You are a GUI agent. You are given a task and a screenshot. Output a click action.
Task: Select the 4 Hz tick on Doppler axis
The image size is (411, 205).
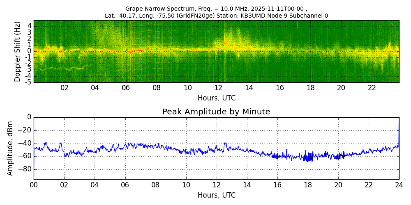pos(30,26)
